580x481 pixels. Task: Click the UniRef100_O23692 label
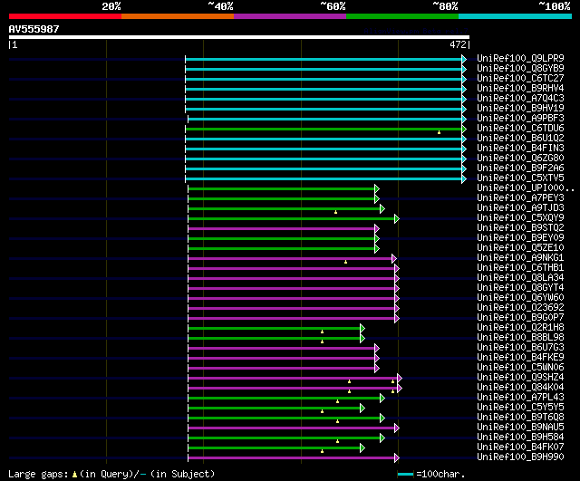(520, 308)
